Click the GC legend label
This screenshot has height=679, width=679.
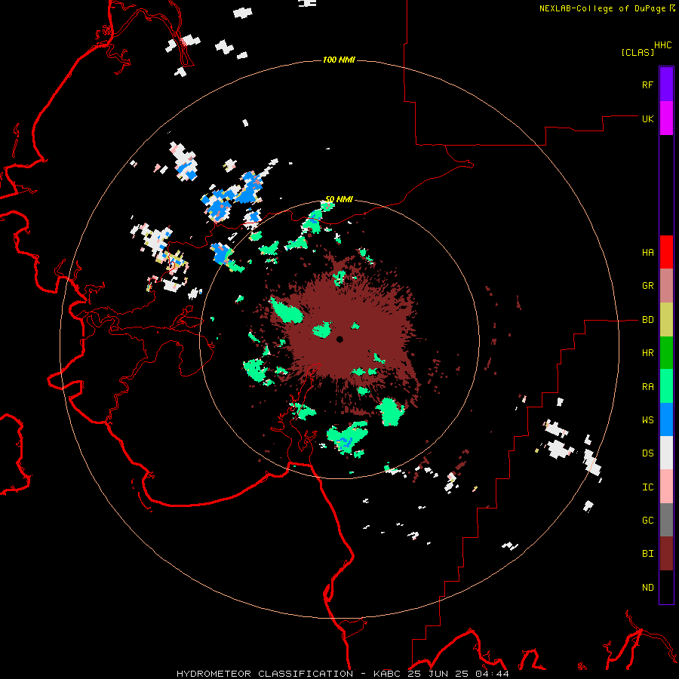647,520
